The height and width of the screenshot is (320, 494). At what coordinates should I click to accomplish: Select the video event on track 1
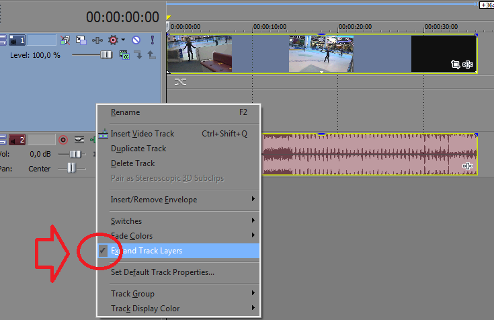pos(322,54)
